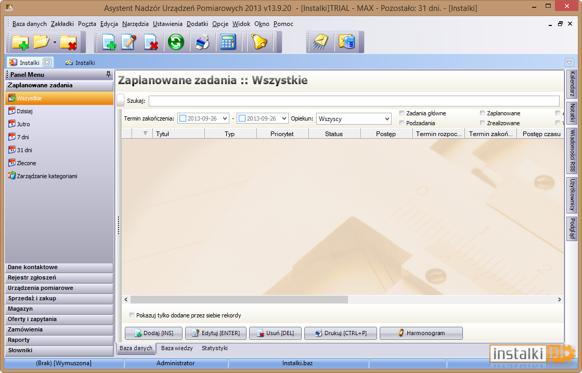
Task: Click the scroll right arrow of the table
Action: pyautogui.click(x=559, y=299)
